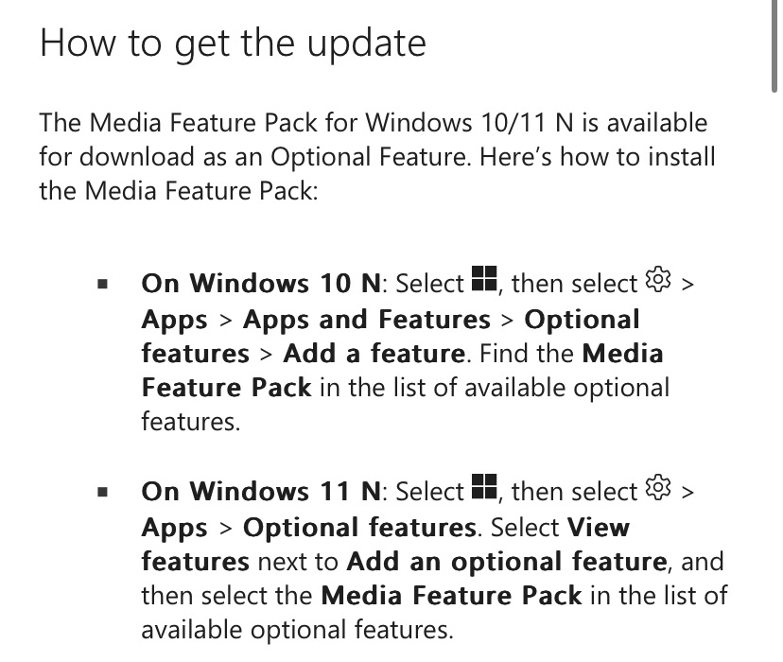Click "Apps and Features" in the Windows 10 step
The height and width of the screenshot is (662, 783).
click(366, 319)
